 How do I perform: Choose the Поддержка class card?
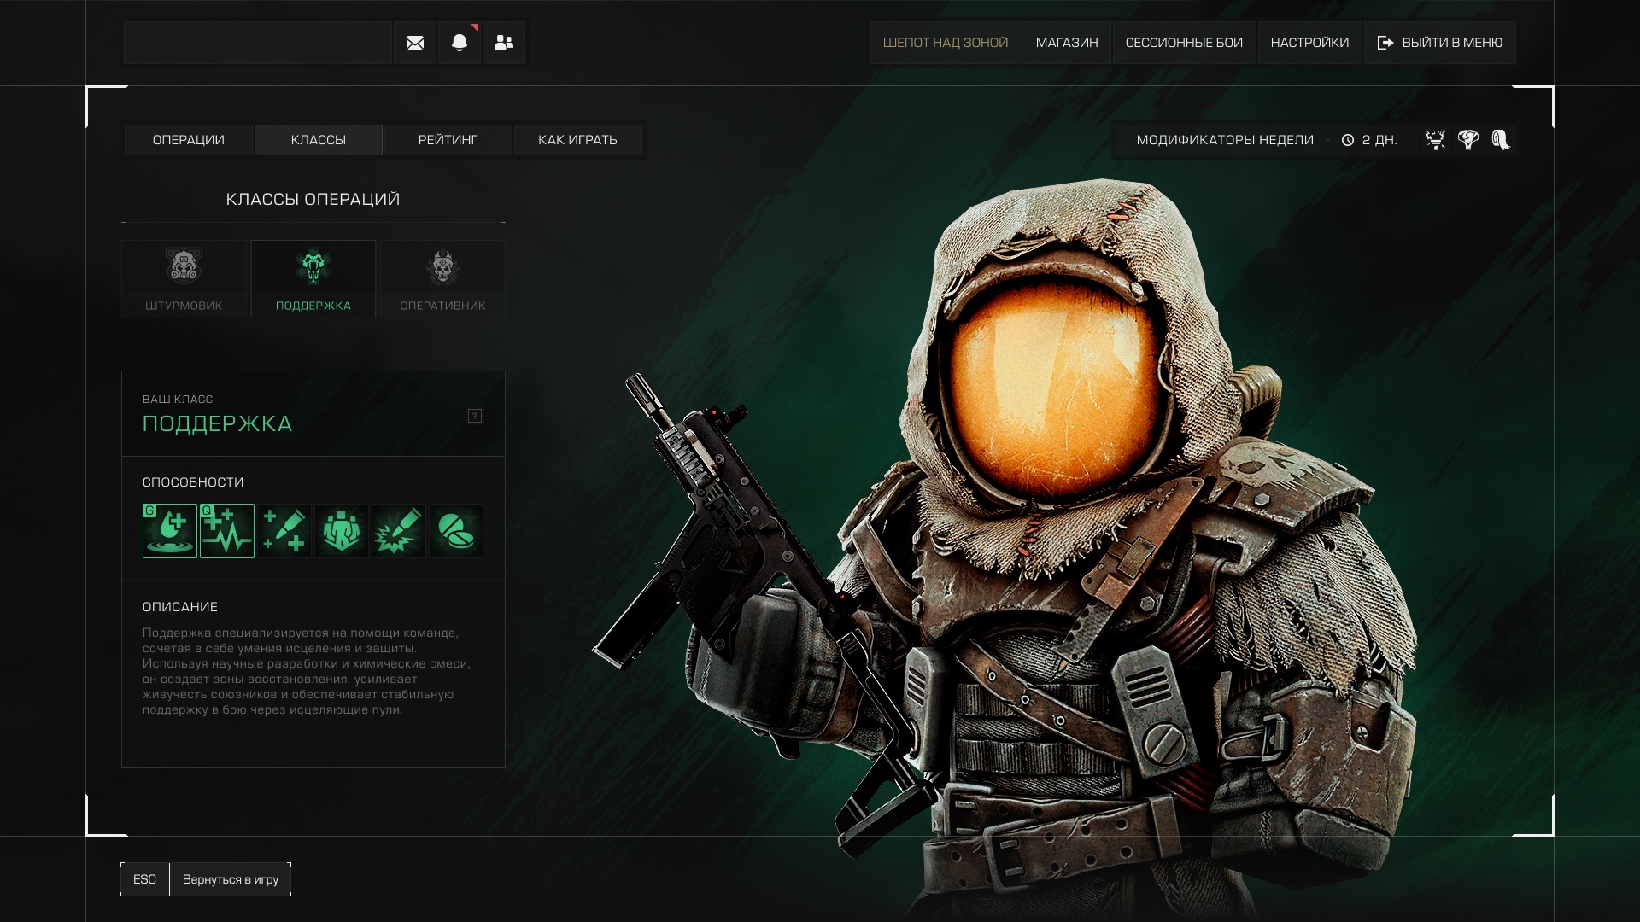[x=313, y=279]
